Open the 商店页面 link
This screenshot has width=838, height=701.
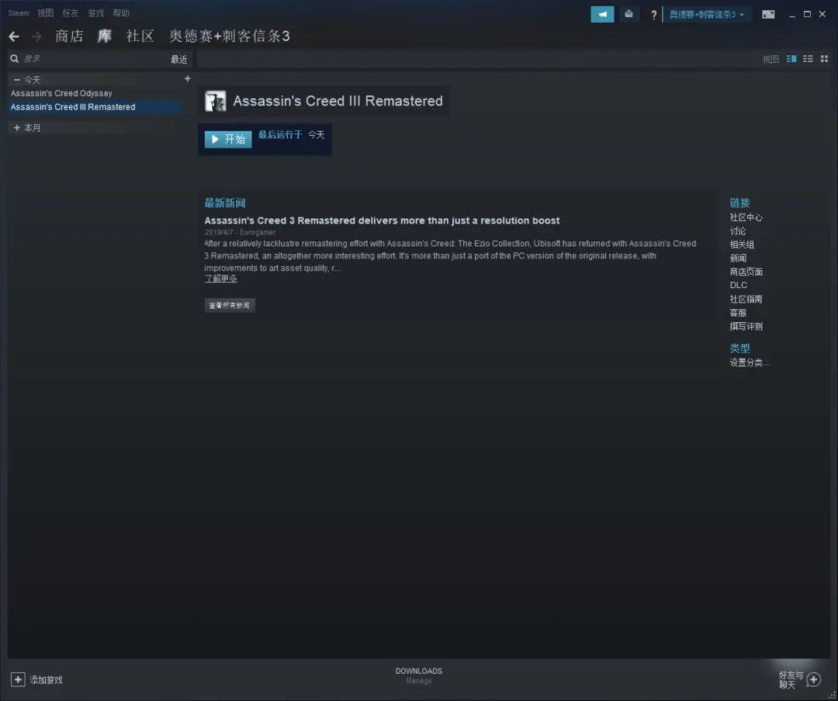point(746,272)
